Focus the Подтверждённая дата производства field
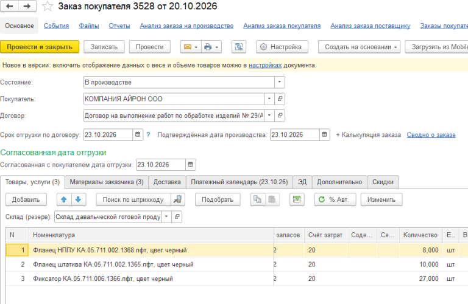Image resolution: width=468 pixels, height=304 pixels. [294, 134]
